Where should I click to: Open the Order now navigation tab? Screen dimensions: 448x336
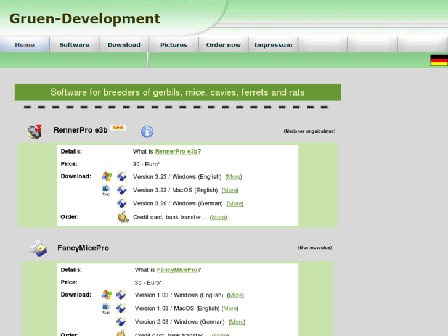pyautogui.click(x=224, y=44)
